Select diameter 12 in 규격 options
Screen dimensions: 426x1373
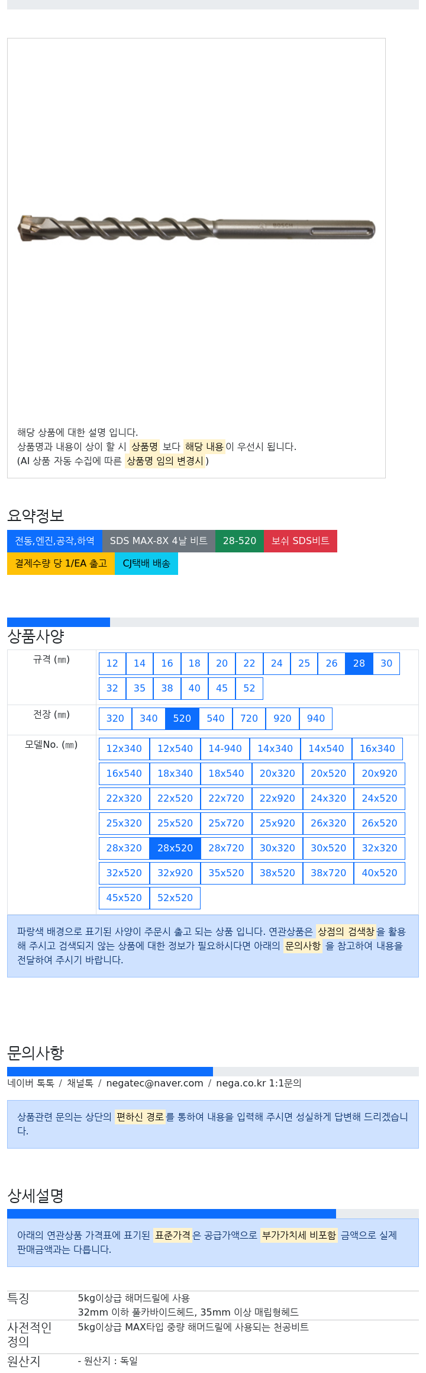click(112, 663)
